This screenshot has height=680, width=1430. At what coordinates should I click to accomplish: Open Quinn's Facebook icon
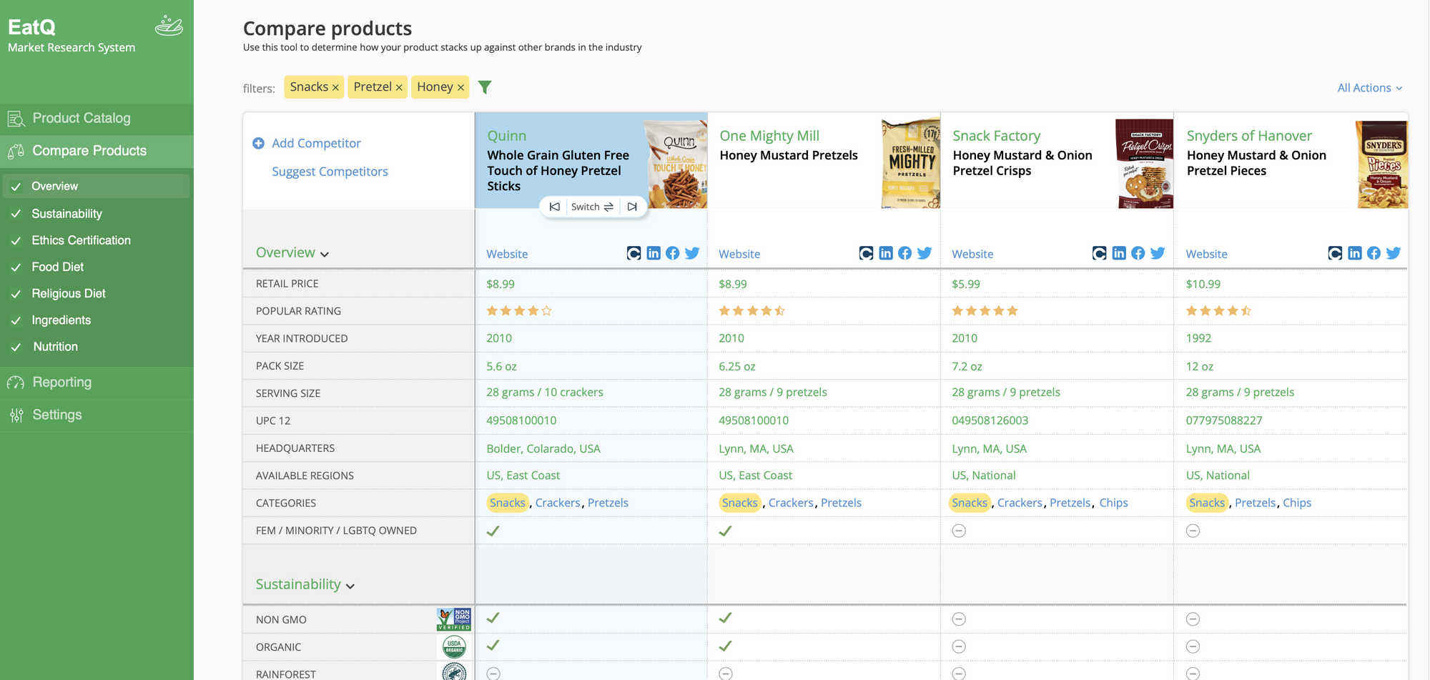[x=673, y=253]
